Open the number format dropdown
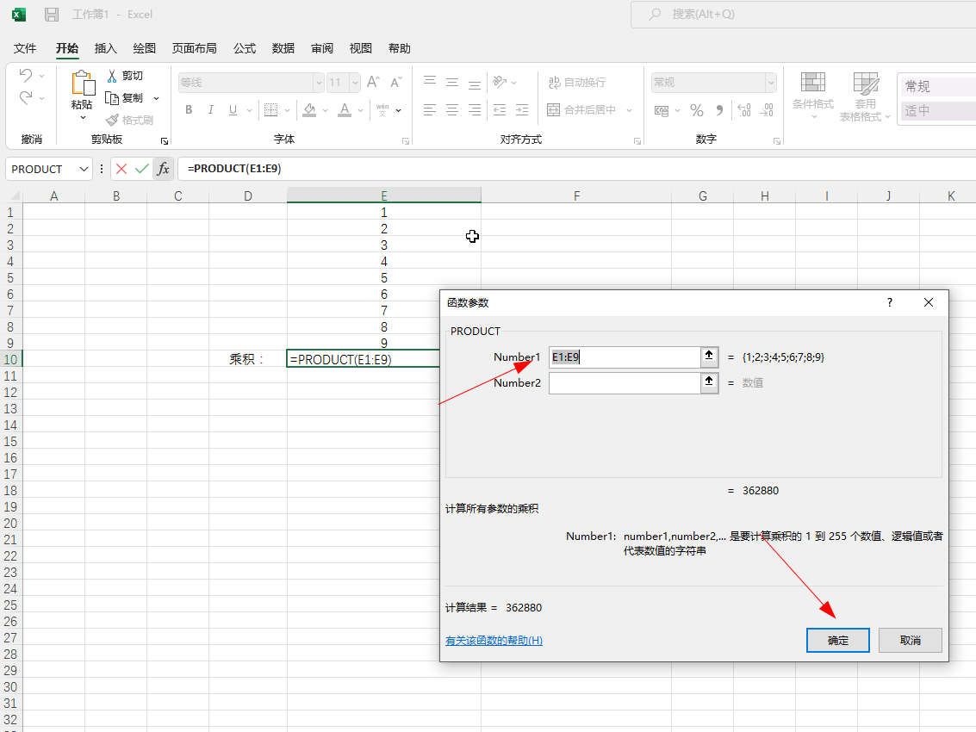976x732 pixels. 770,83
